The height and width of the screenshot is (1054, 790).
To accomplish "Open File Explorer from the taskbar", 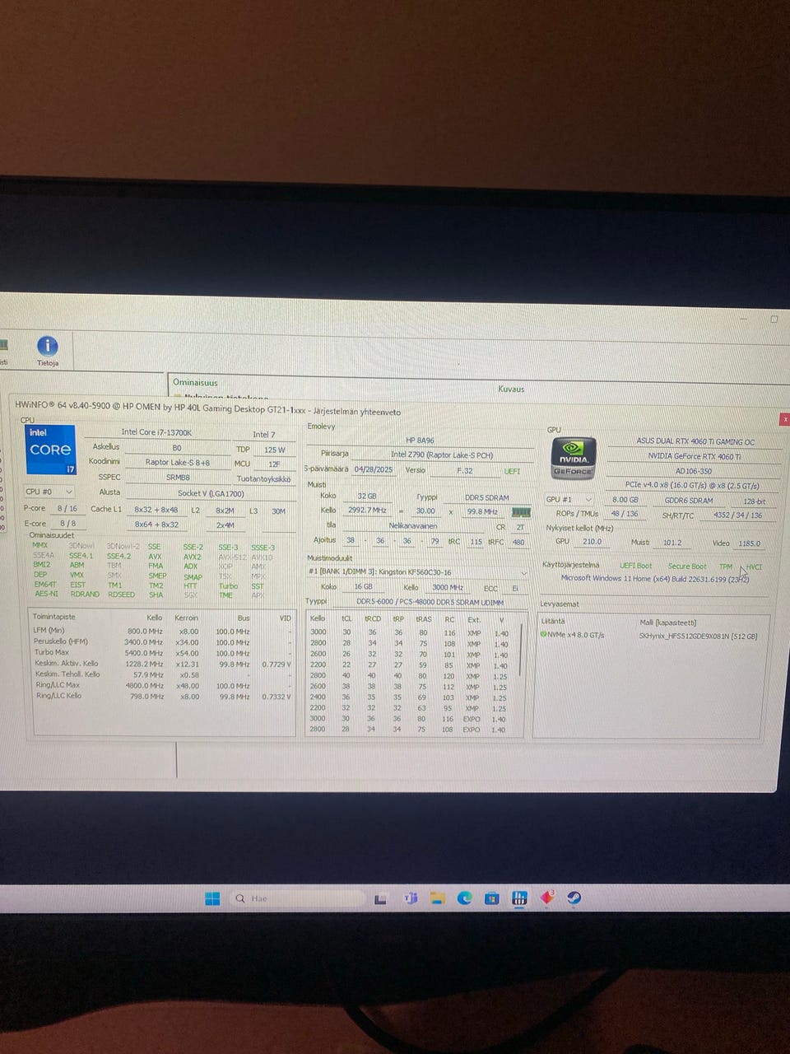I will [x=438, y=898].
